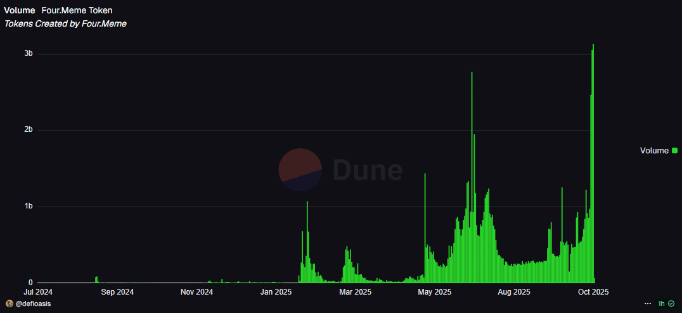
Task: Click the Jan 2025 x-axis label
Action: [276, 292]
